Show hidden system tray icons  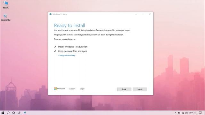(x=176, y=113)
